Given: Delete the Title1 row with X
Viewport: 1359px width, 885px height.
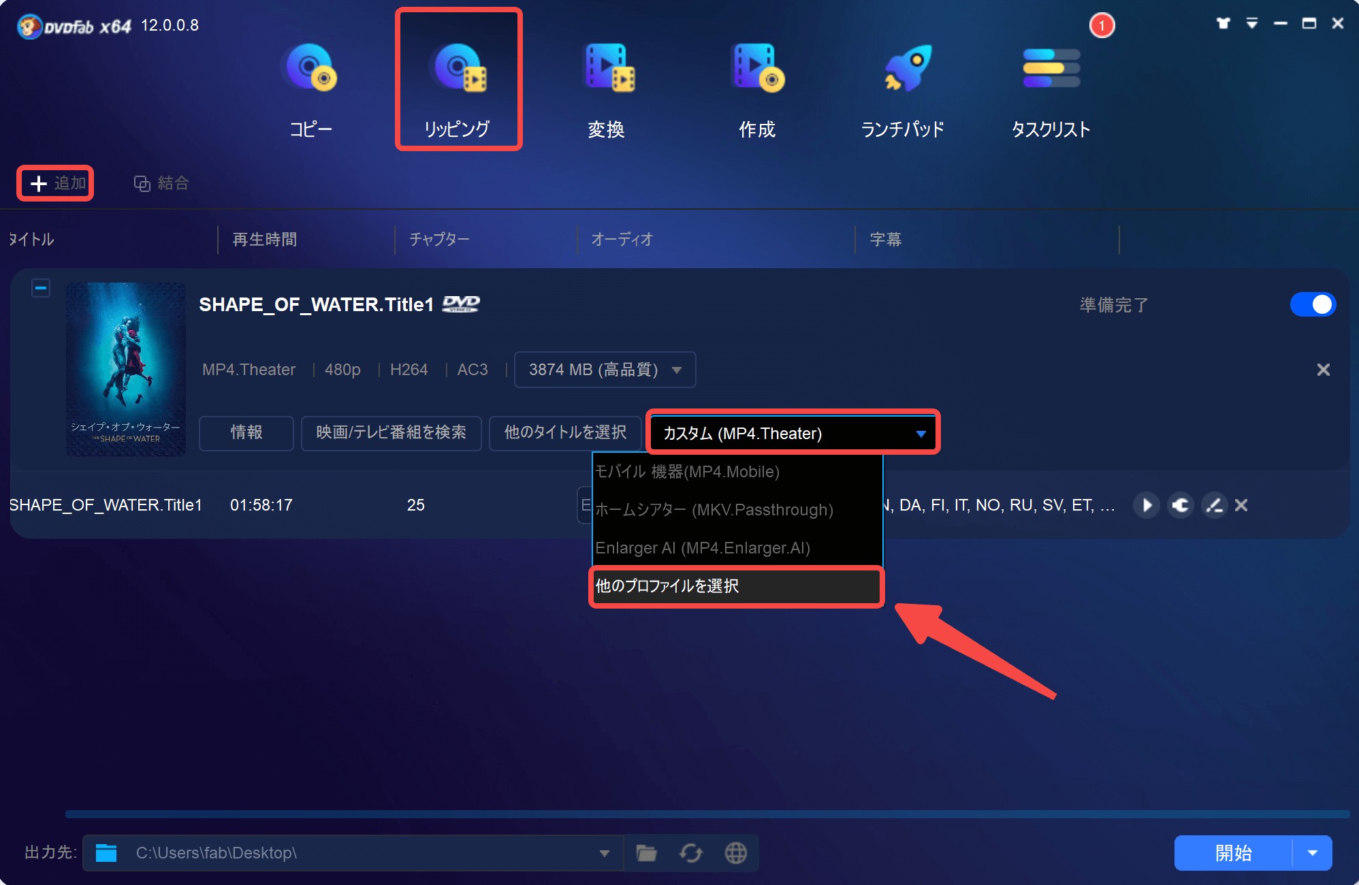Looking at the screenshot, I should pyautogui.click(x=1241, y=505).
